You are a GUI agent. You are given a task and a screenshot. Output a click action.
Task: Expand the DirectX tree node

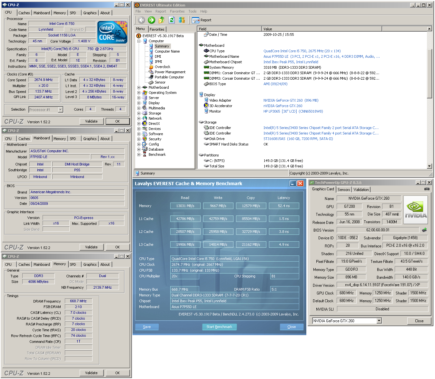(139, 124)
